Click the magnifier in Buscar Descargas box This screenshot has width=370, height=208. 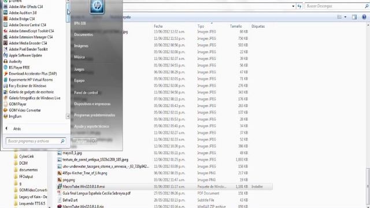367,6
